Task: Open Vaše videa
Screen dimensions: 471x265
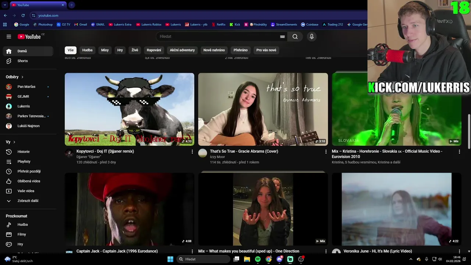Action: tap(28, 191)
